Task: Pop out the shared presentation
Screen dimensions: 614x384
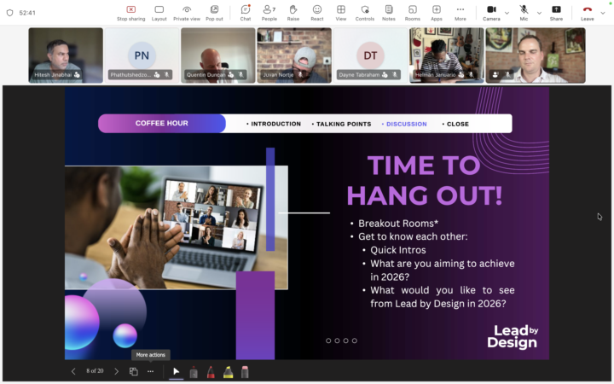Action: point(214,12)
